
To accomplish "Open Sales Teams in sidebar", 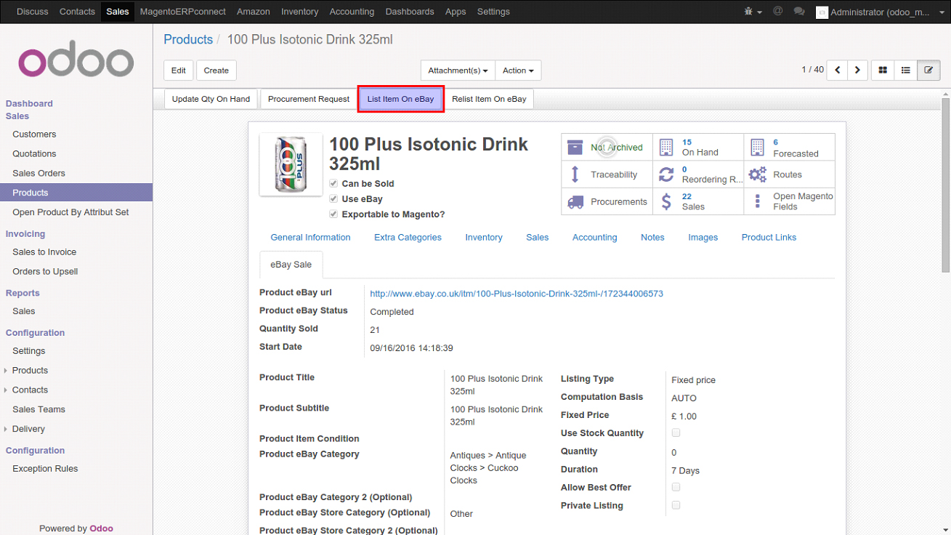I will coord(39,409).
